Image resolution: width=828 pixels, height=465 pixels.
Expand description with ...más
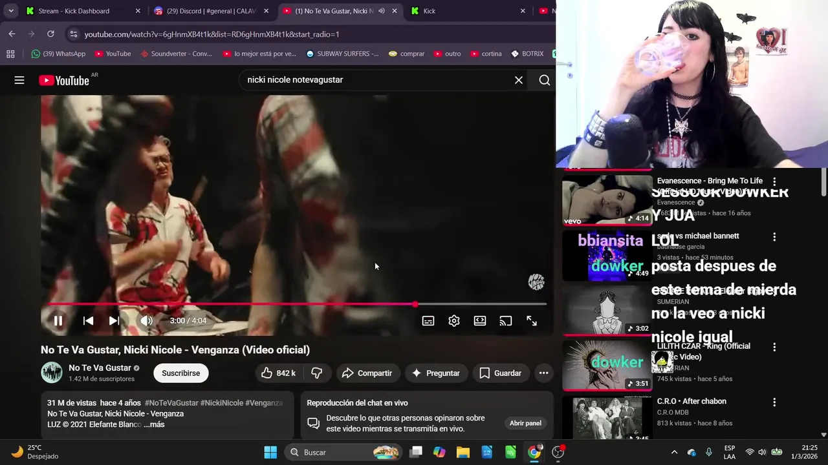[x=154, y=424]
